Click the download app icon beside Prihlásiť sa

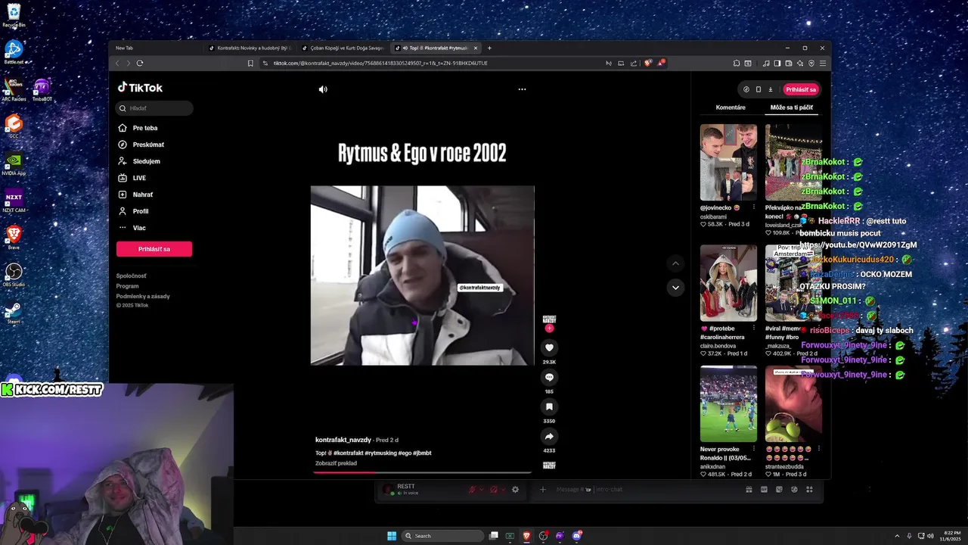(771, 89)
